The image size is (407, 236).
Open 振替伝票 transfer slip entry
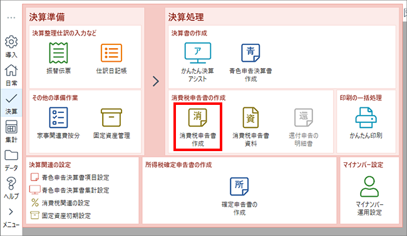[58, 59]
